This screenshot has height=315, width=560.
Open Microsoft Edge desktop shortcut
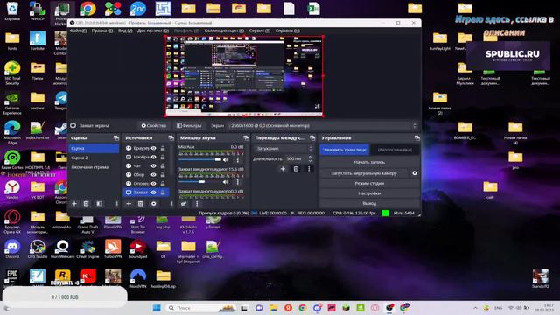pyautogui.click(x=12, y=132)
